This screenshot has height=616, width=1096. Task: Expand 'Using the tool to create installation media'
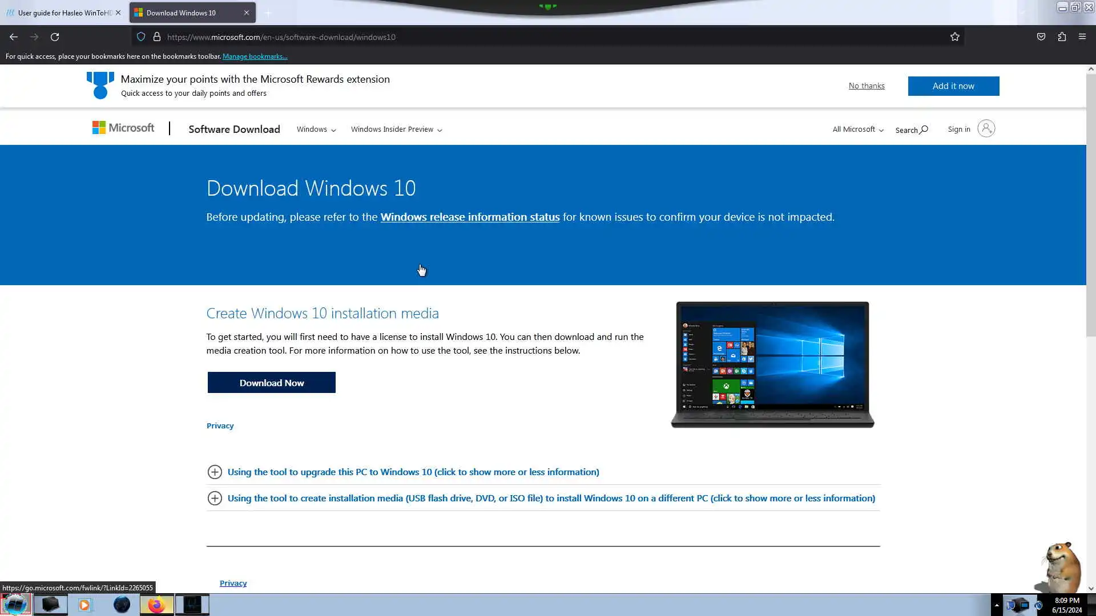(551, 499)
